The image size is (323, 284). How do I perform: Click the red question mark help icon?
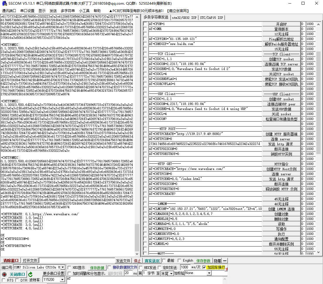226,269
